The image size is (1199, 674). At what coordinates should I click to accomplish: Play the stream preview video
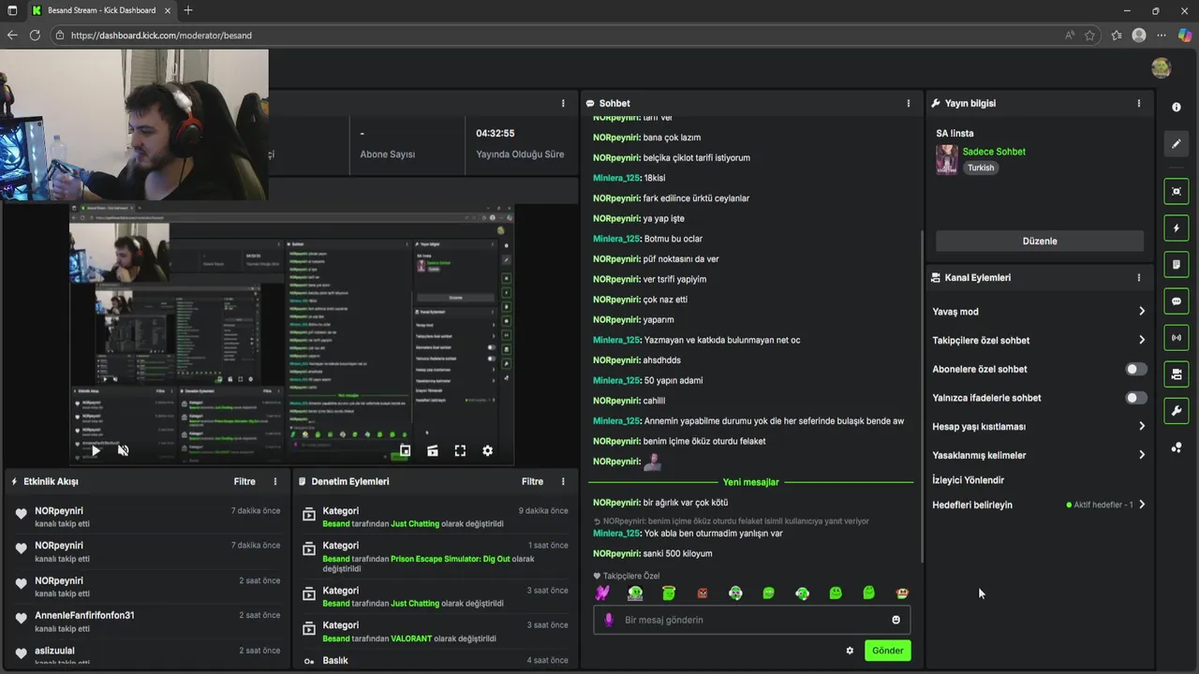coord(96,450)
